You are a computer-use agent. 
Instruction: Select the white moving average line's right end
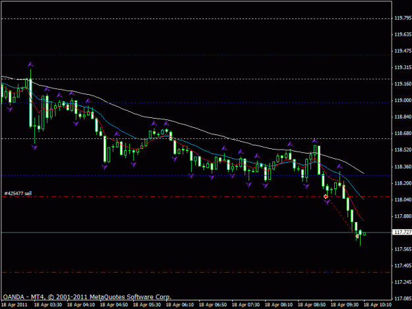tap(363, 173)
